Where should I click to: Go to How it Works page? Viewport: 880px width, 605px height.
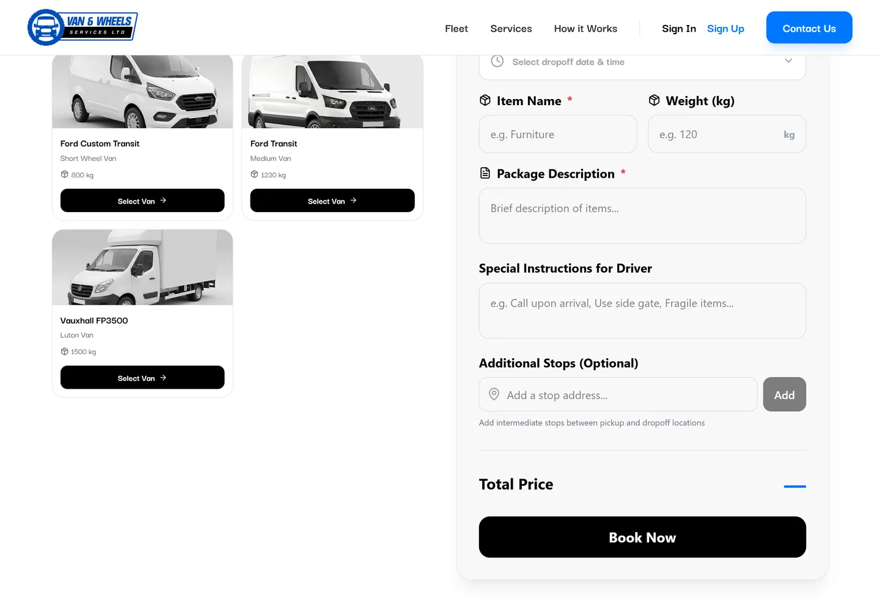(x=585, y=29)
